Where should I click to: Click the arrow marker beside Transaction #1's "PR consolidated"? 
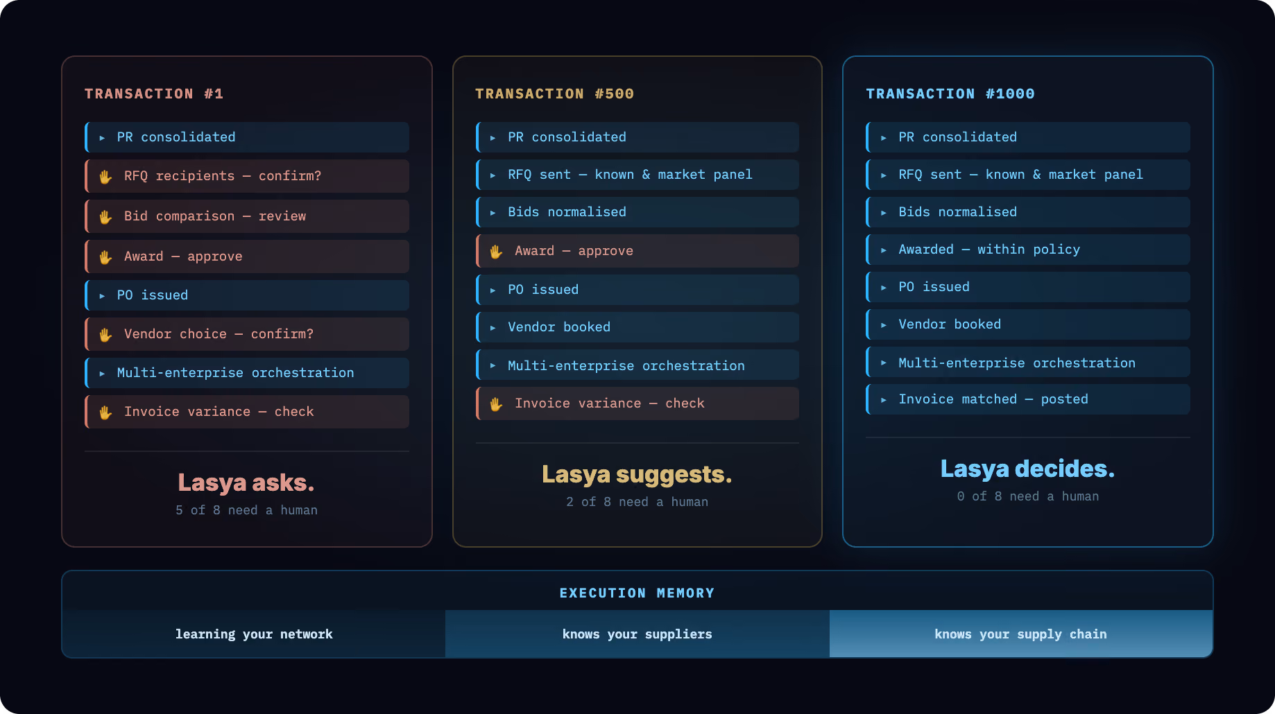[102, 138]
